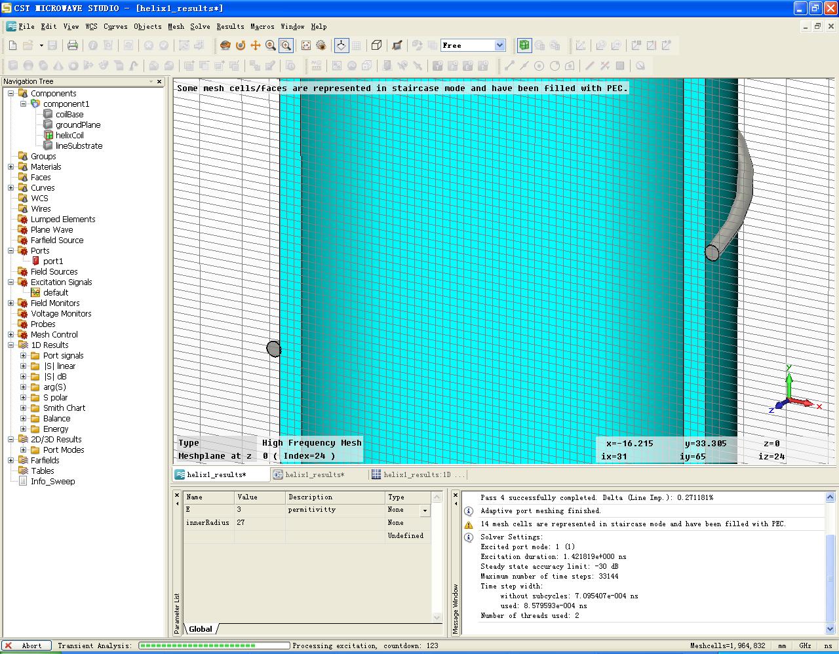Toggle the green Mesh view icon
This screenshot has width=839, height=654.
tap(524, 45)
